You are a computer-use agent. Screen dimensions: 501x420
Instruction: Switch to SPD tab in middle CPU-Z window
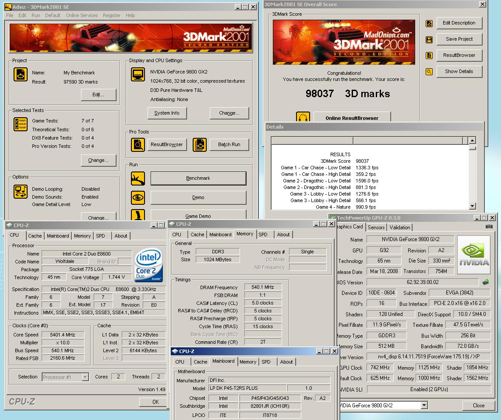click(263, 234)
